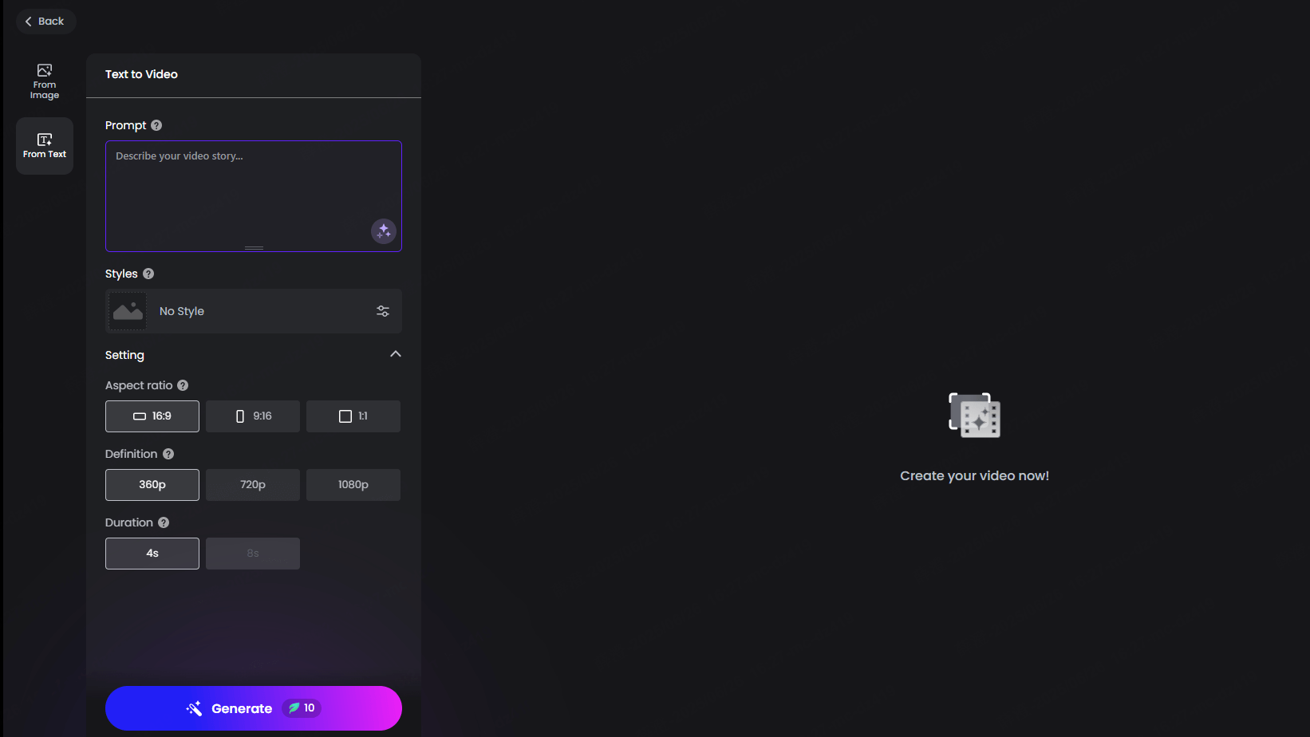The height and width of the screenshot is (737, 1310).
Task: Click the No Style thumbnail placeholder
Action: 128,311
